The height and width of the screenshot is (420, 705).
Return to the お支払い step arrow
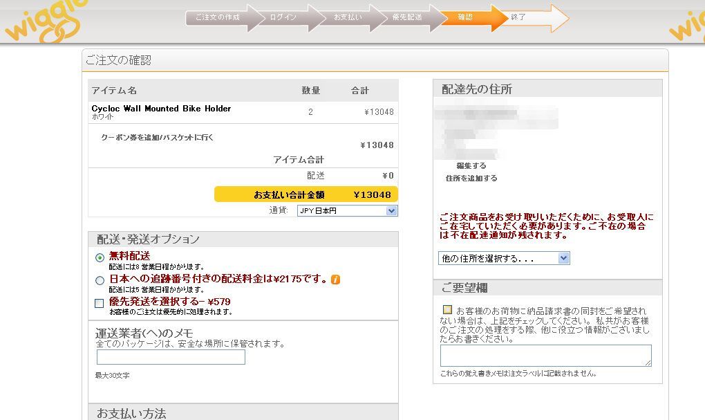click(346, 17)
